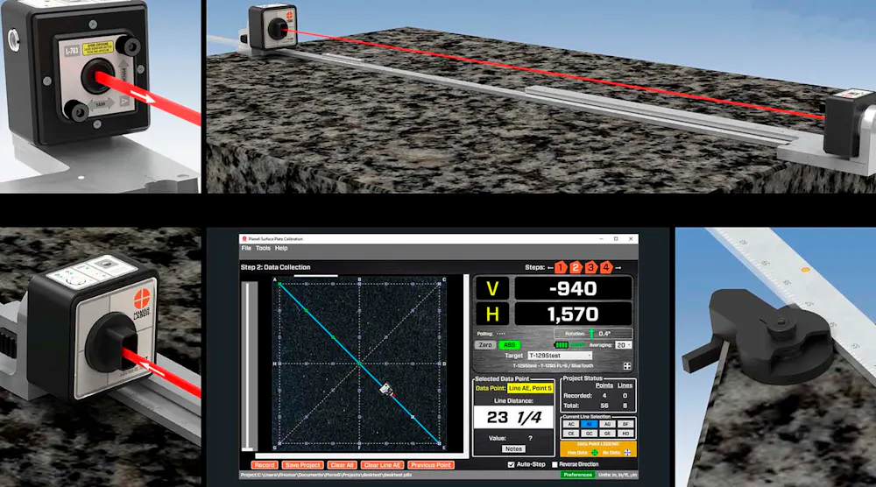Viewport: 876px width, 487px height.
Task: Click the Line Distance 23 1/4 field
Action: (x=513, y=417)
